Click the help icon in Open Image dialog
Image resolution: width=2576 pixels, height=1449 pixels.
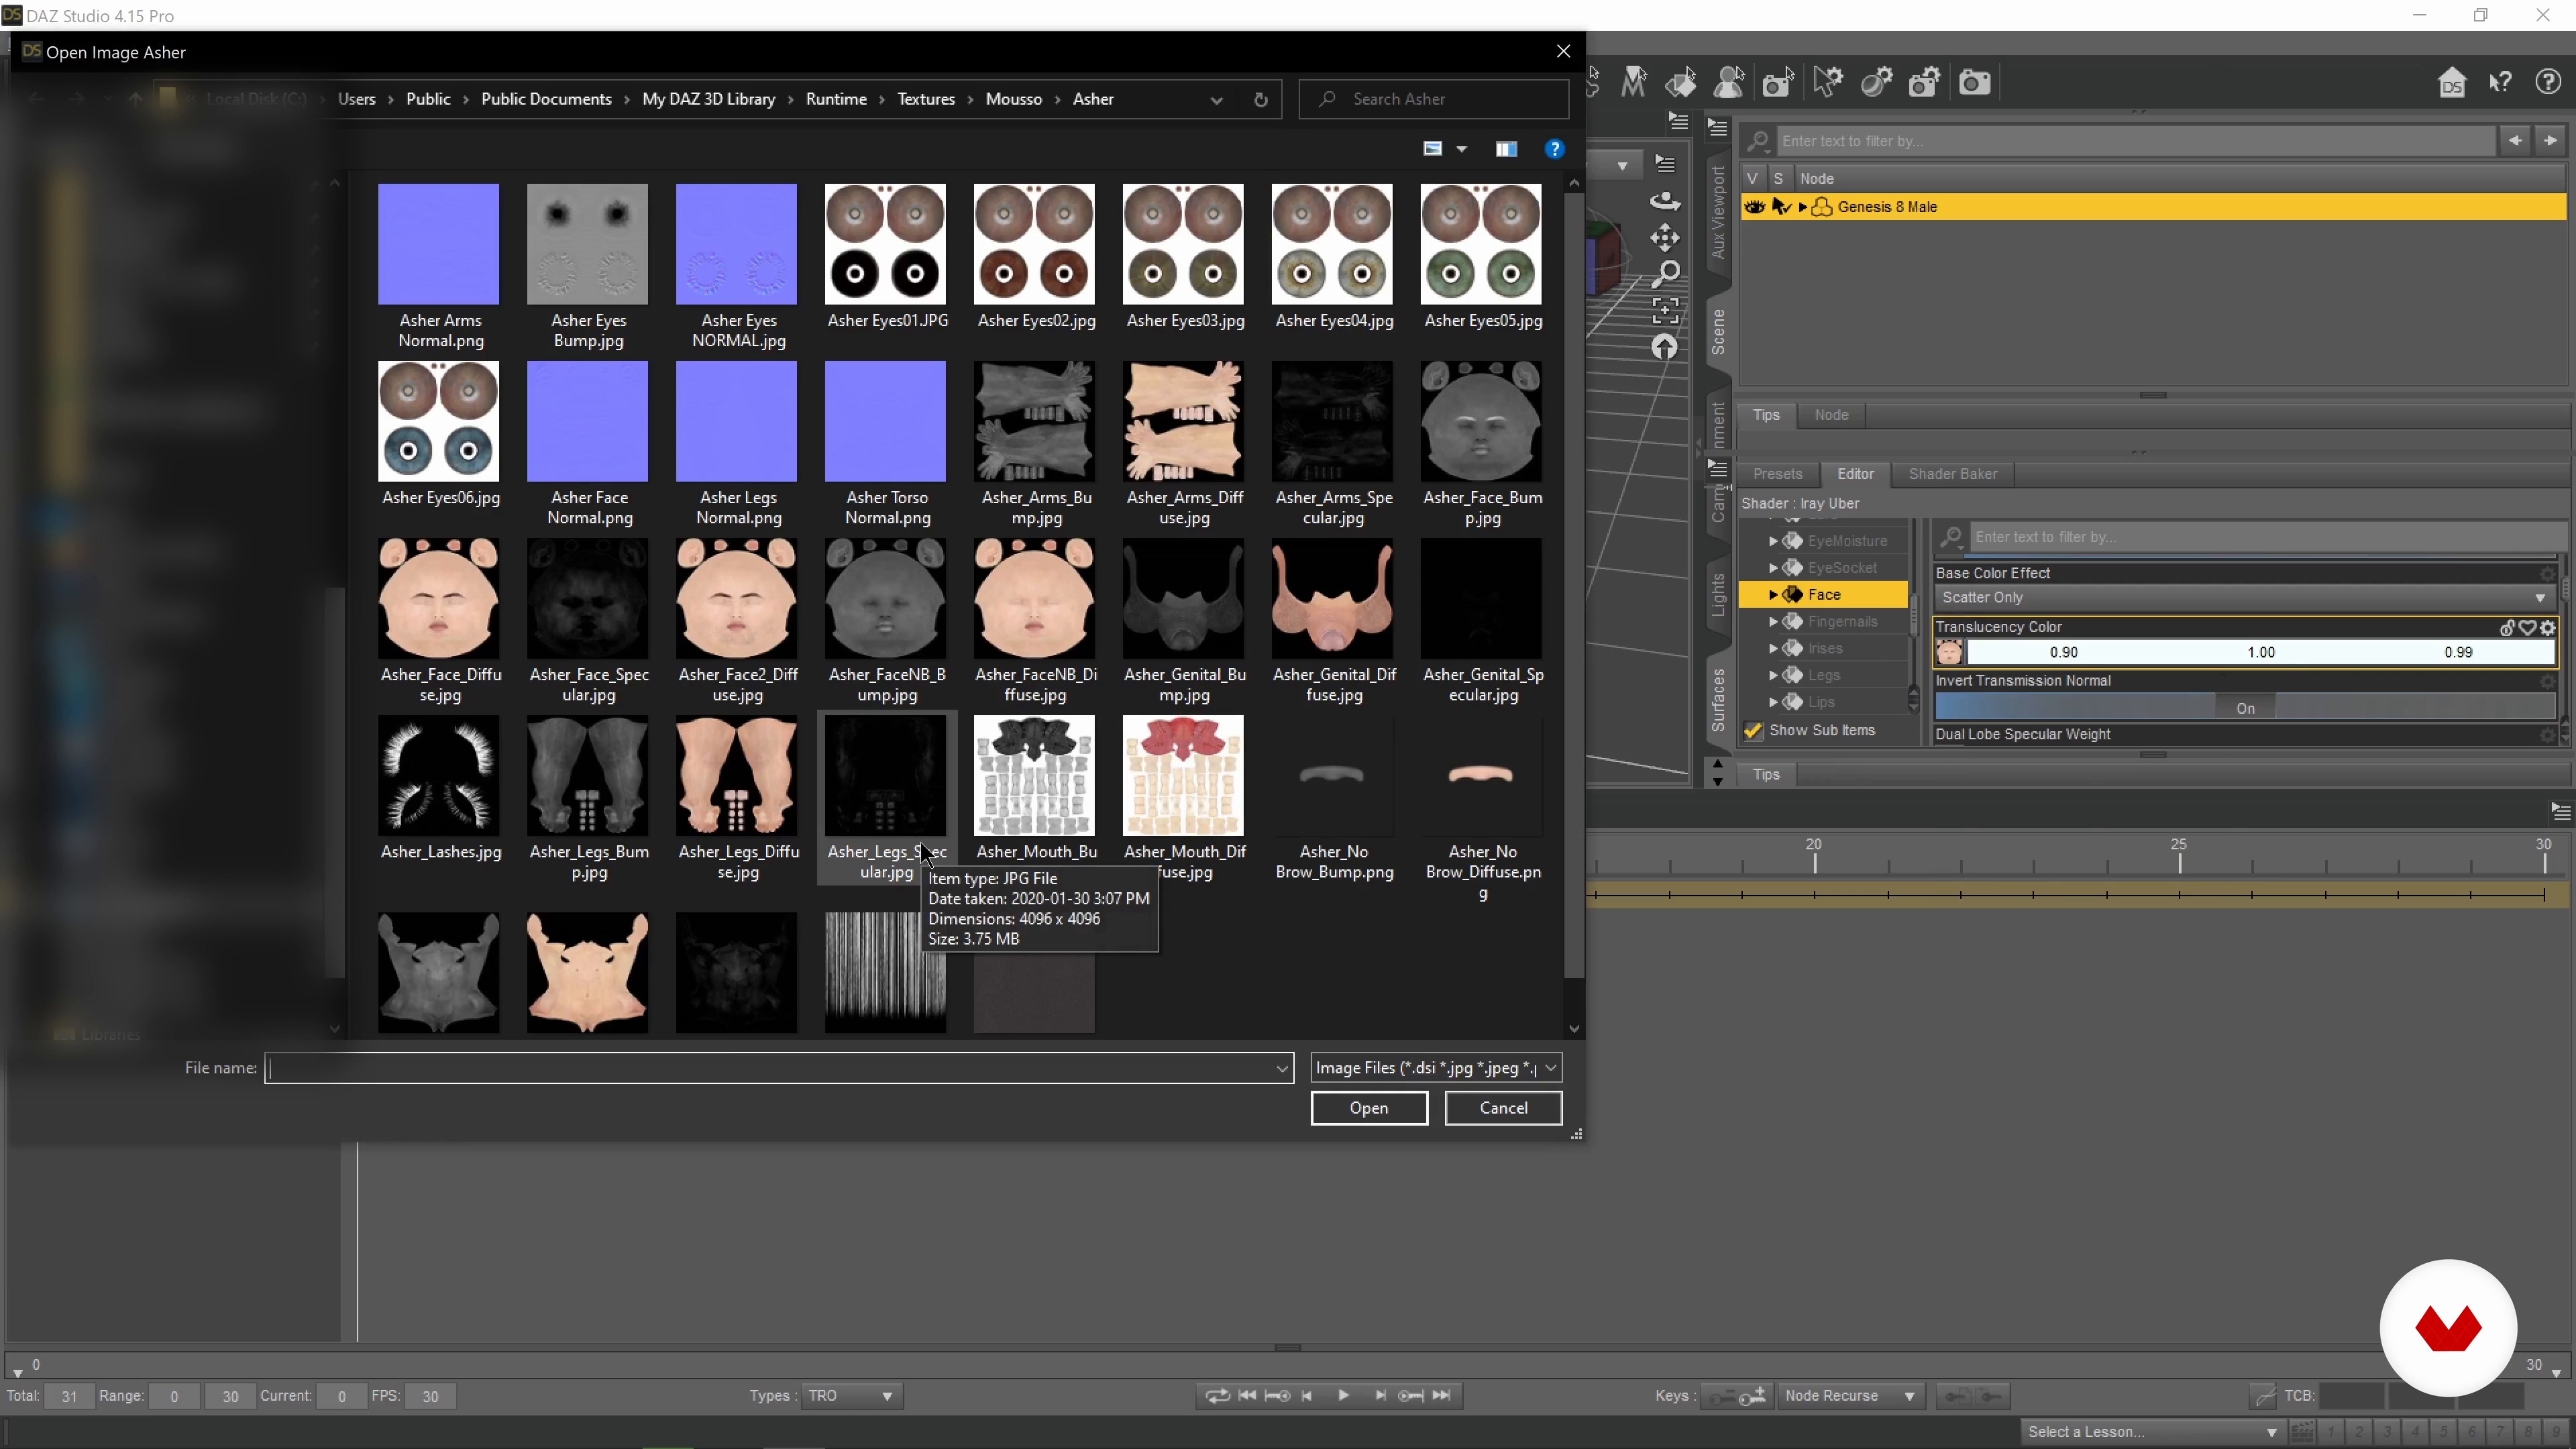(1554, 149)
